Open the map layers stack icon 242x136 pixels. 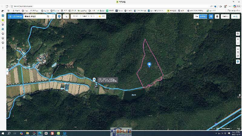217,16
